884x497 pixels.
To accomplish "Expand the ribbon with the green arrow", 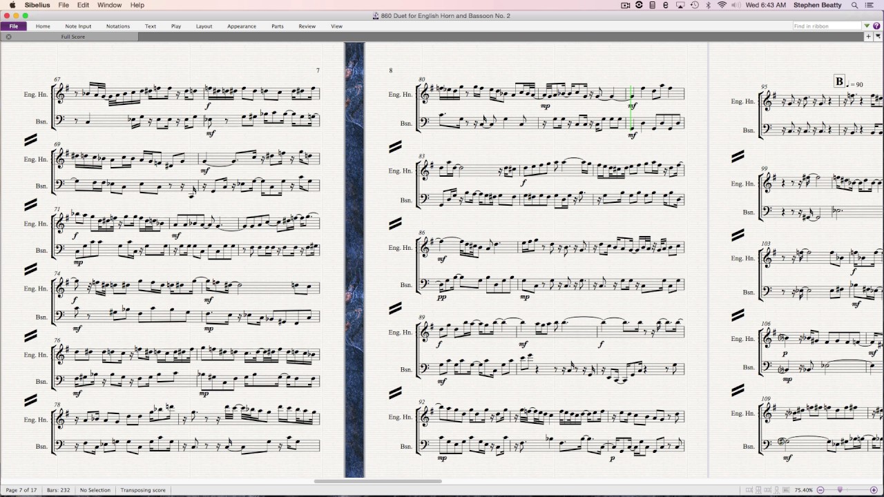I will [x=867, y=26].
